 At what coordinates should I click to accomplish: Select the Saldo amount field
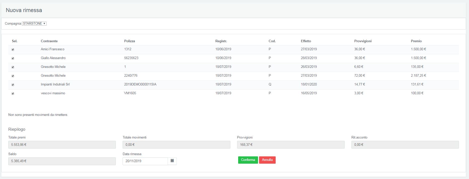click(x=62, y=161)
